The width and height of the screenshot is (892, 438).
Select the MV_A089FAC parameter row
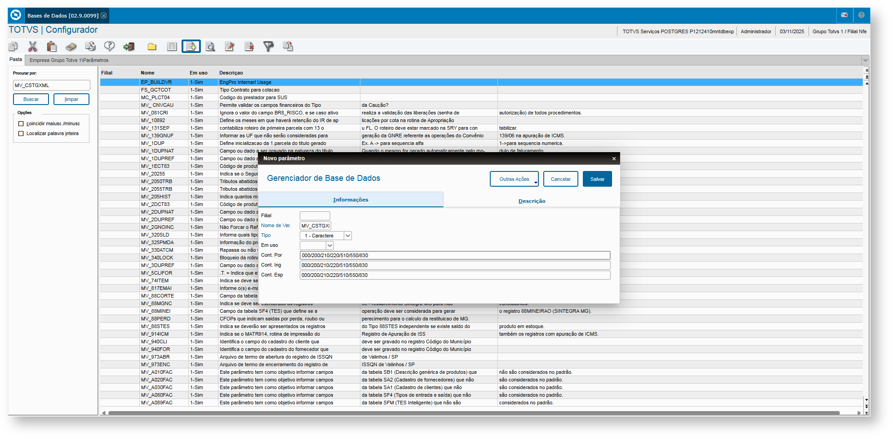pos(481,403)
